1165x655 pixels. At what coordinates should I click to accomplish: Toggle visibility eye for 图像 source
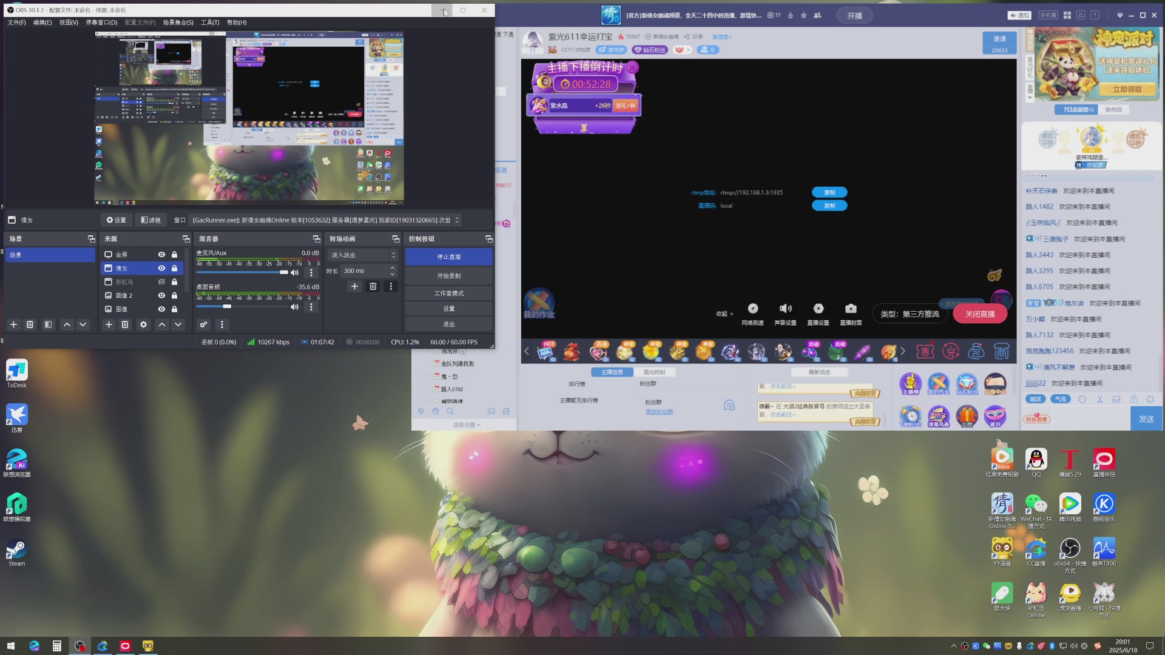161,309
